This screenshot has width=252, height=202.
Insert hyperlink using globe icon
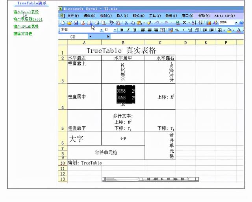[178, 23]
